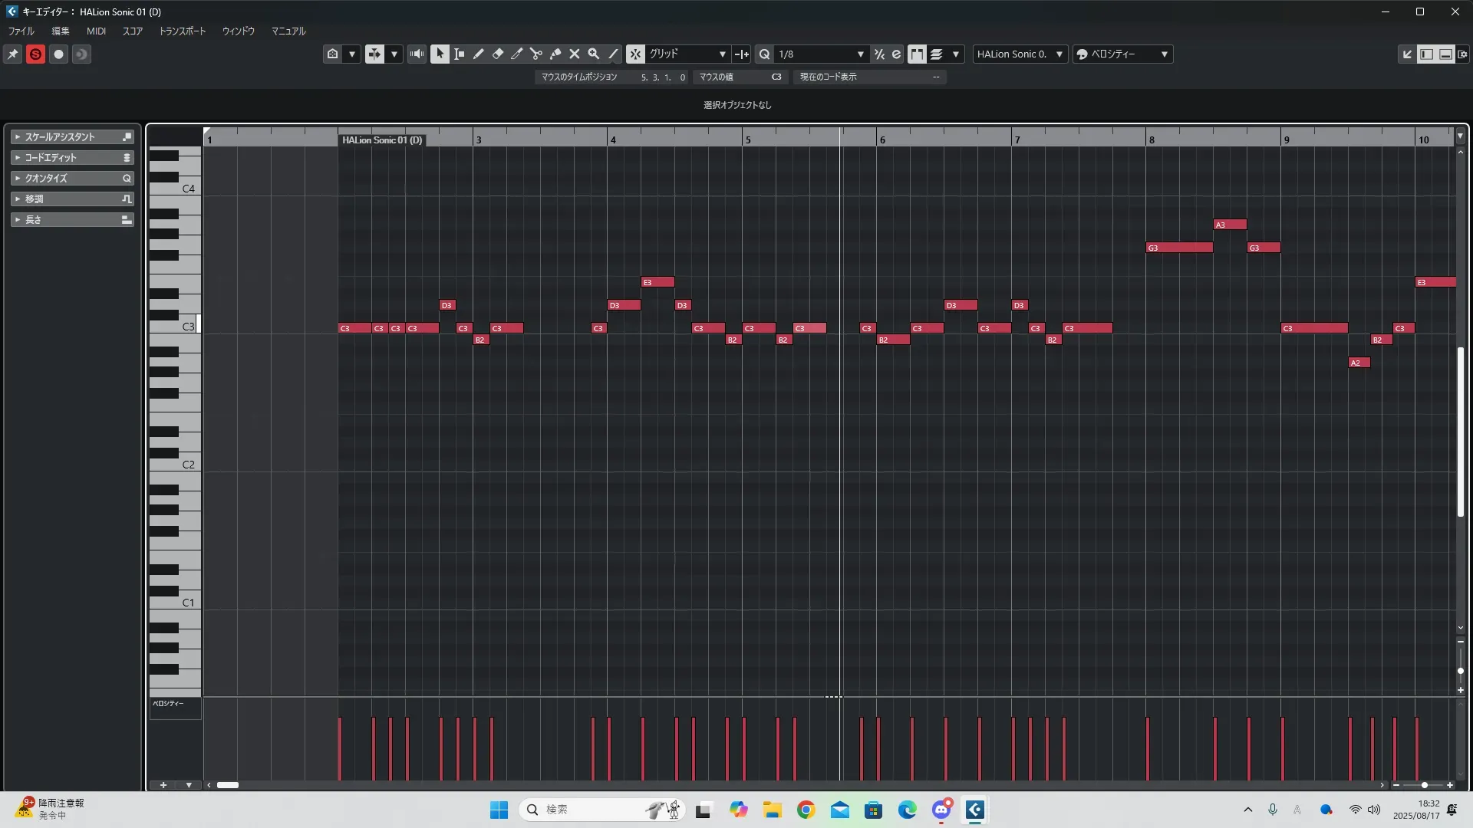Open the 1/8 quantize preset dropdown

821,54
